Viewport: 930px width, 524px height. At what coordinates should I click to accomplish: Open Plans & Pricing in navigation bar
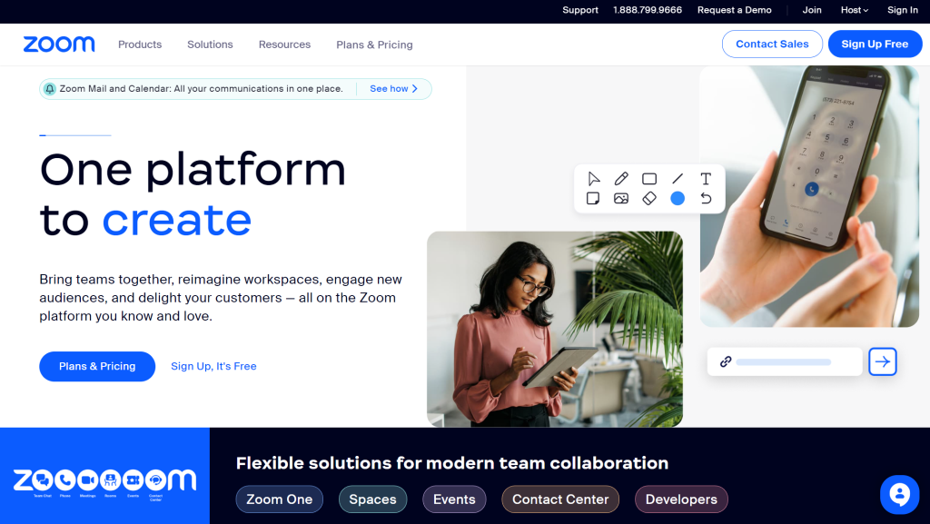tap(374, 44)
